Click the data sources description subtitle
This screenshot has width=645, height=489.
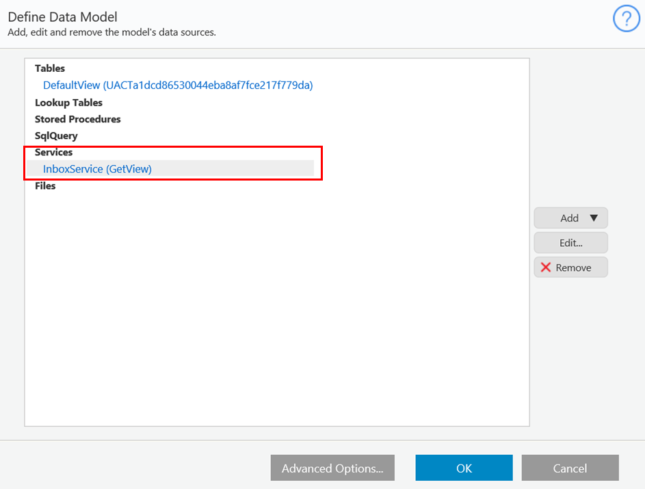point(112,32)
